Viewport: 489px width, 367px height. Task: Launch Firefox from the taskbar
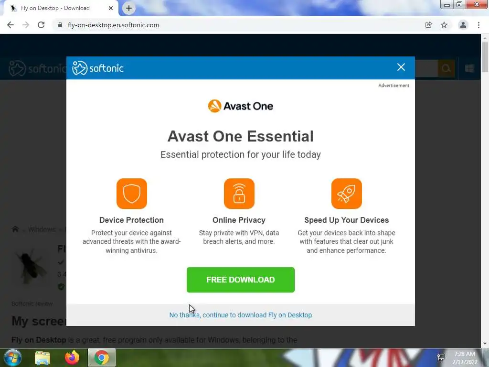pos(72,357)
